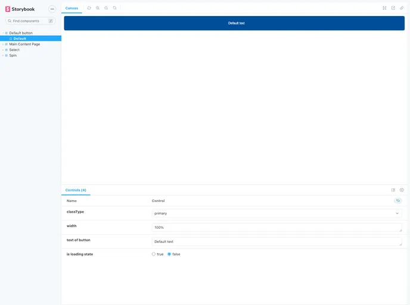Expand the Main Content Page component

(x=24, y=44)
